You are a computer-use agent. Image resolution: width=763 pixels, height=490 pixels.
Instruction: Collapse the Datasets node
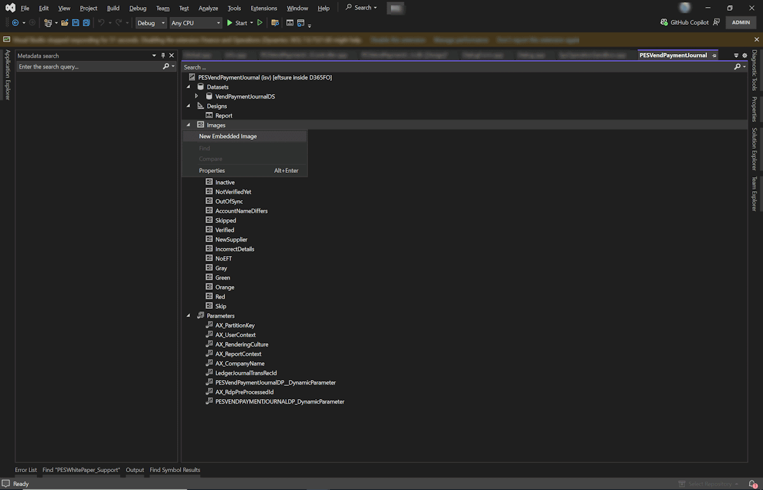click(x=188, y=87)
